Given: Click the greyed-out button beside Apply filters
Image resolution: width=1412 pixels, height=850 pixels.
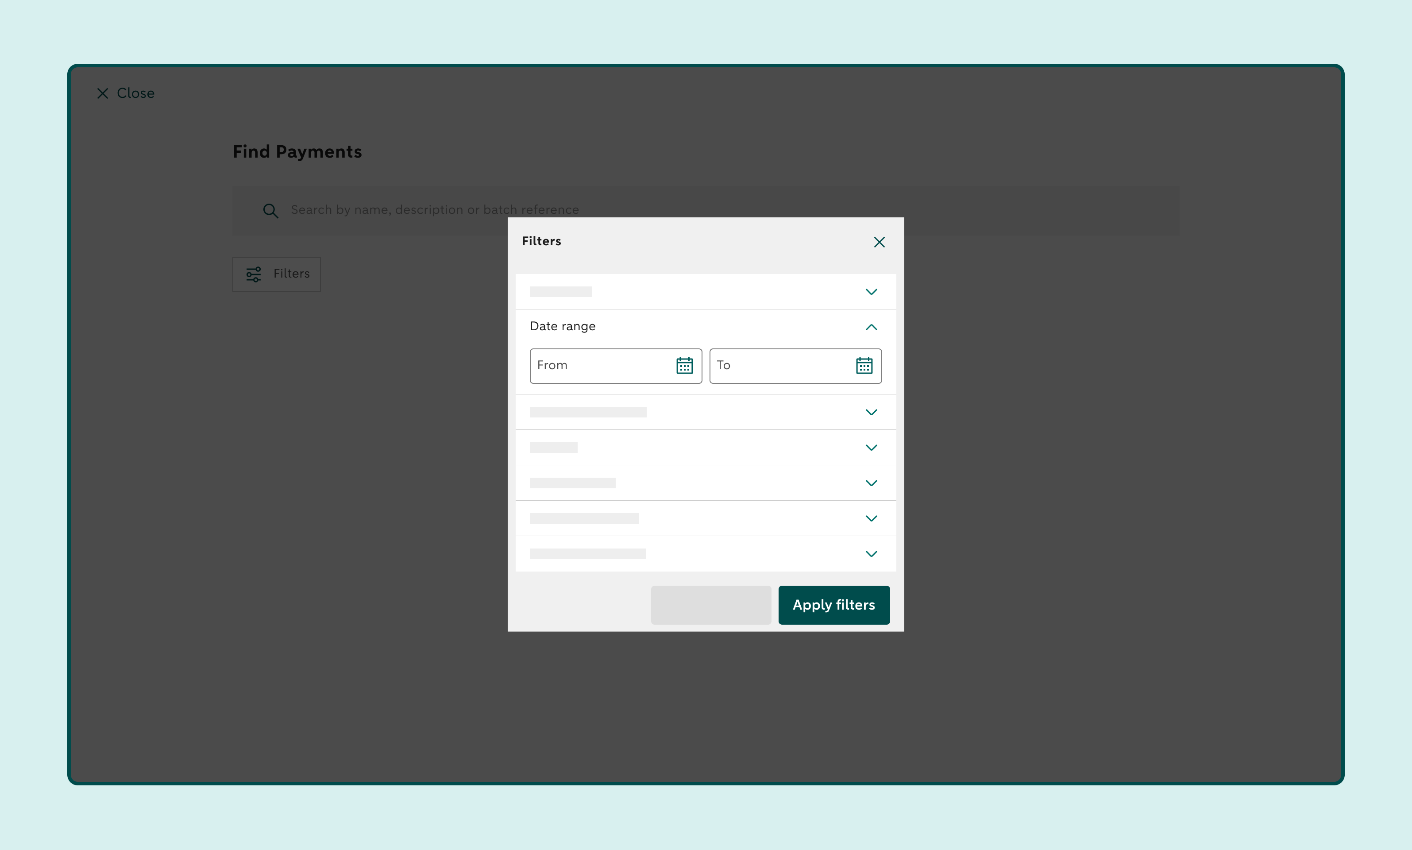Looking at the screenshot, I should (710, 605).
